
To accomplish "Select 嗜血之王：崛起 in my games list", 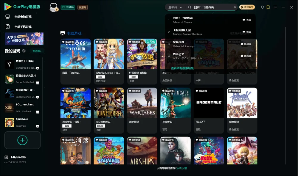I will pyautogui.click(x=23, y=65).
